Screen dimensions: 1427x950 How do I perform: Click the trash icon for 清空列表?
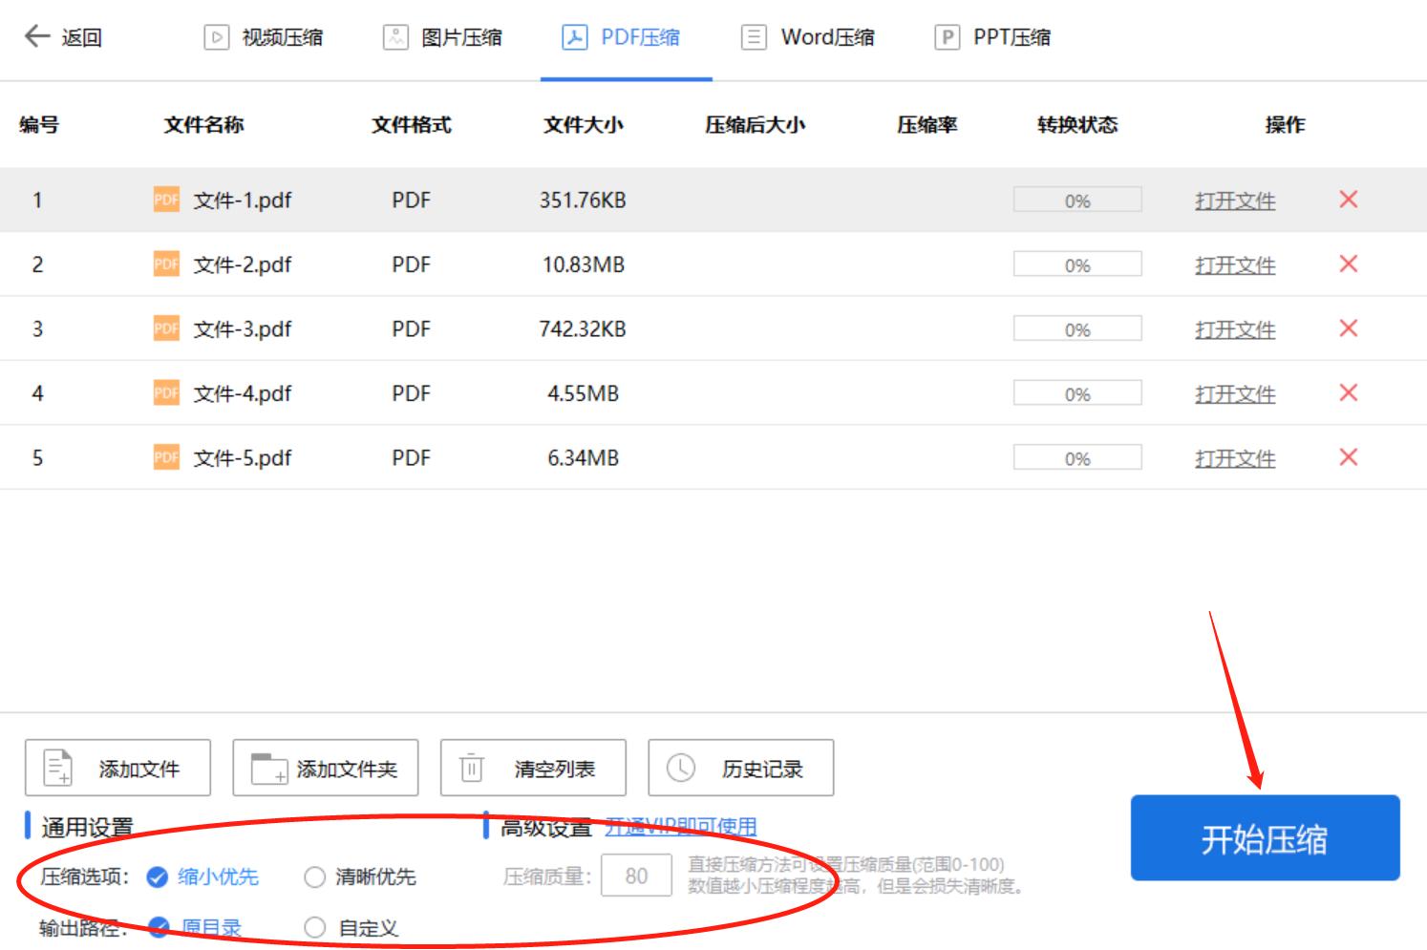point(470,766)
